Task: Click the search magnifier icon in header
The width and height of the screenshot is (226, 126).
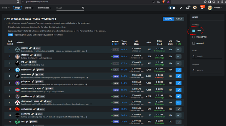Action: pyautogui.click(x=83, y=8)
